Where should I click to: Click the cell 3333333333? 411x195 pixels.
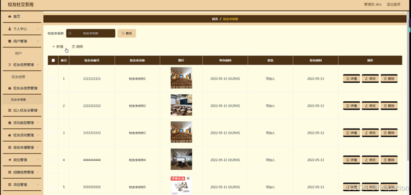(92, 133)
